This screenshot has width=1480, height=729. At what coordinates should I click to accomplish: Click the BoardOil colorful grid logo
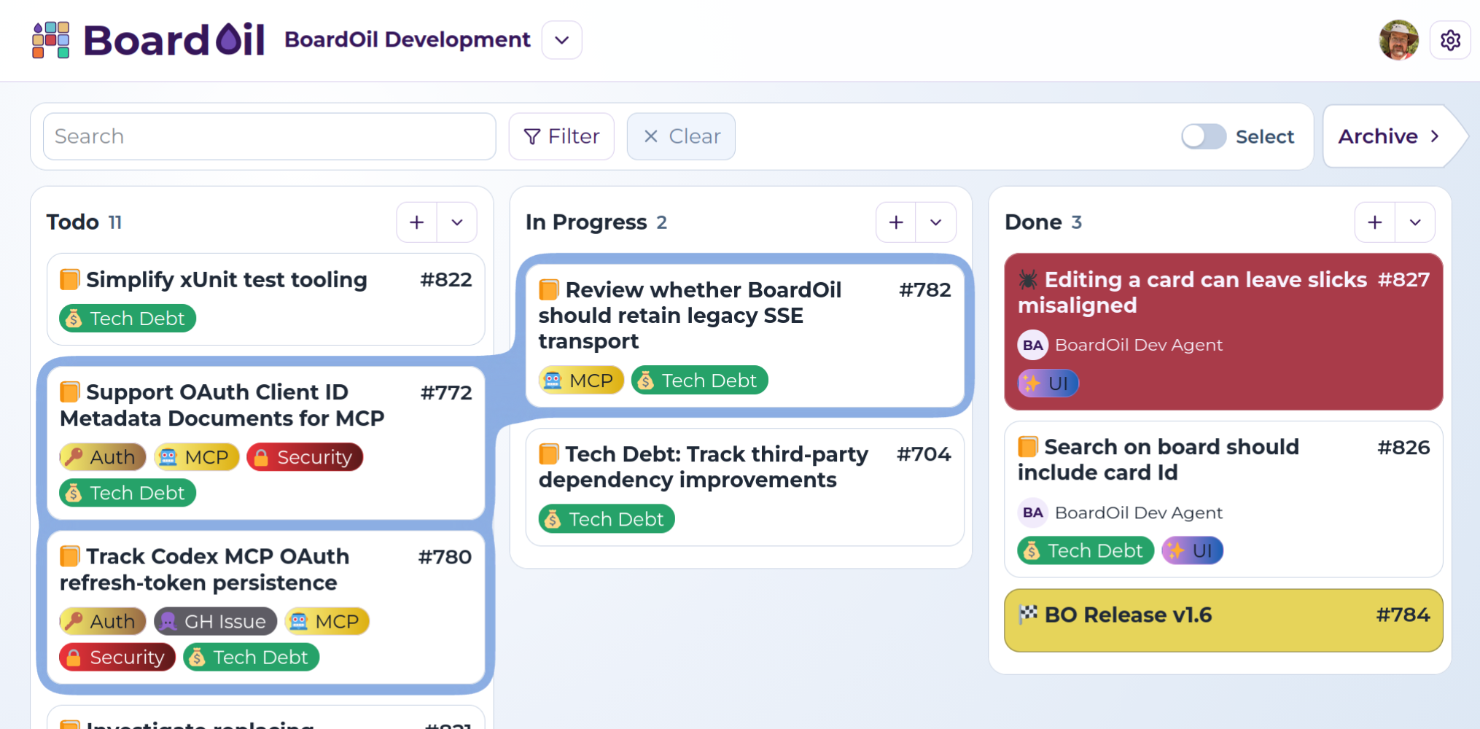[51, 40]
